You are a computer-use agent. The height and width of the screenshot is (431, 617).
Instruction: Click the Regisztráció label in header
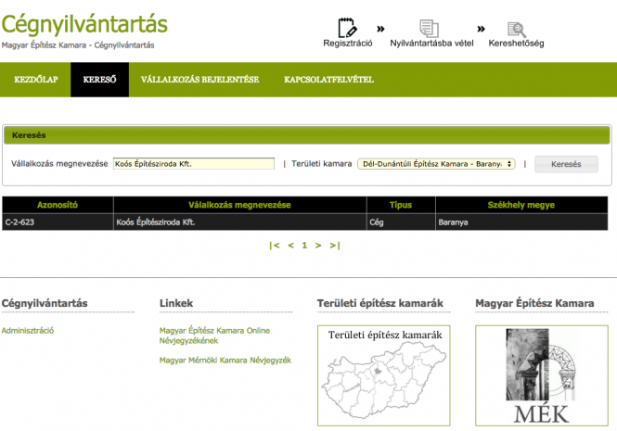click(x=347, y=44)
